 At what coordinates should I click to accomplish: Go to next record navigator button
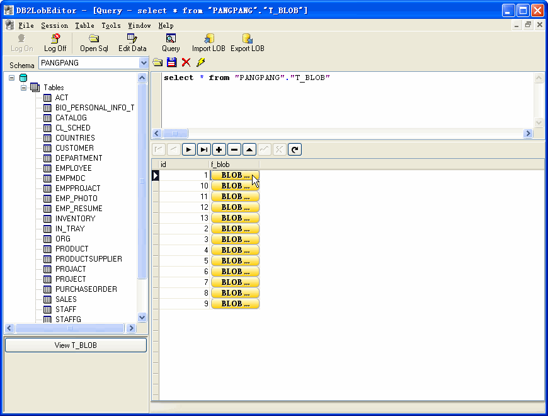[x=189, y=149]
